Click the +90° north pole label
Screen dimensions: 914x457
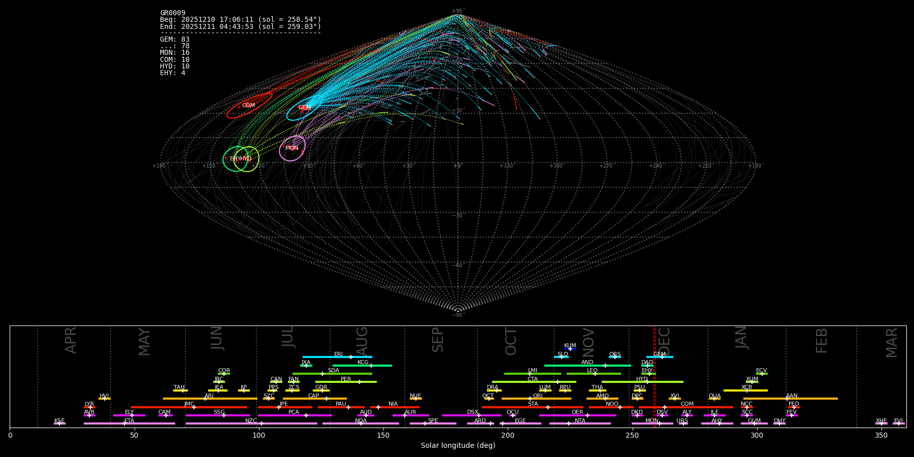458,11
